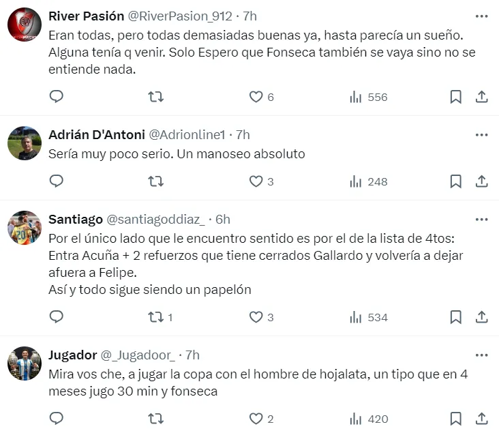This screenshot has width=499, height=431.
Task: Share River Pasión's tweet
Action: pyautogui.click(x=481, y=97)
